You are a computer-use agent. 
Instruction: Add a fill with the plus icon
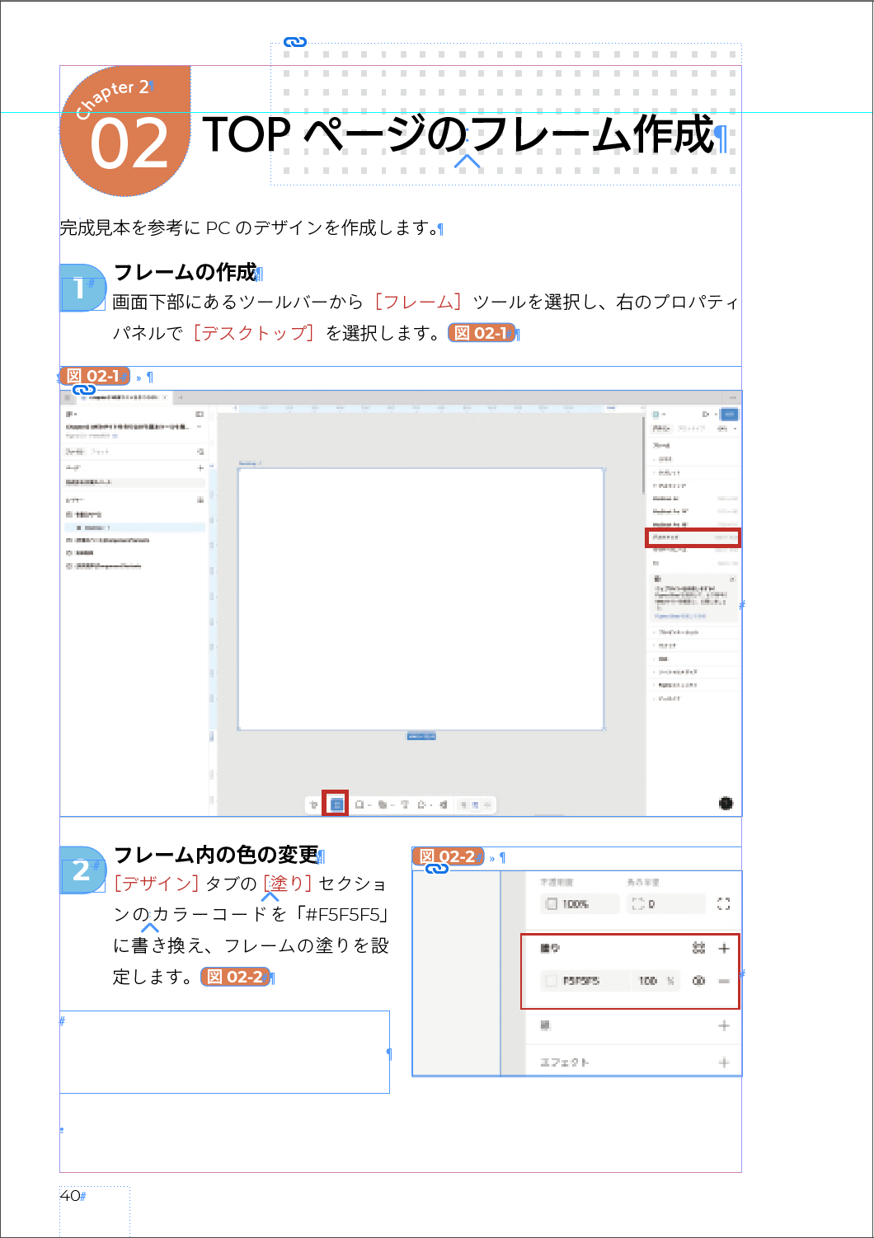pyautogui.click(x=724, y=949)
